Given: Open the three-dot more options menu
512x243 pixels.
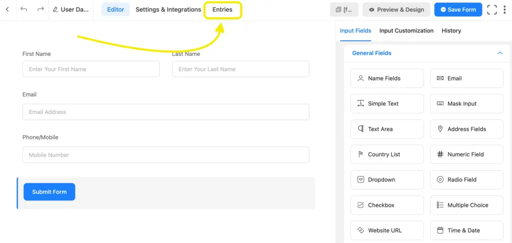Looking at the screenshot, I should (504, 9).
